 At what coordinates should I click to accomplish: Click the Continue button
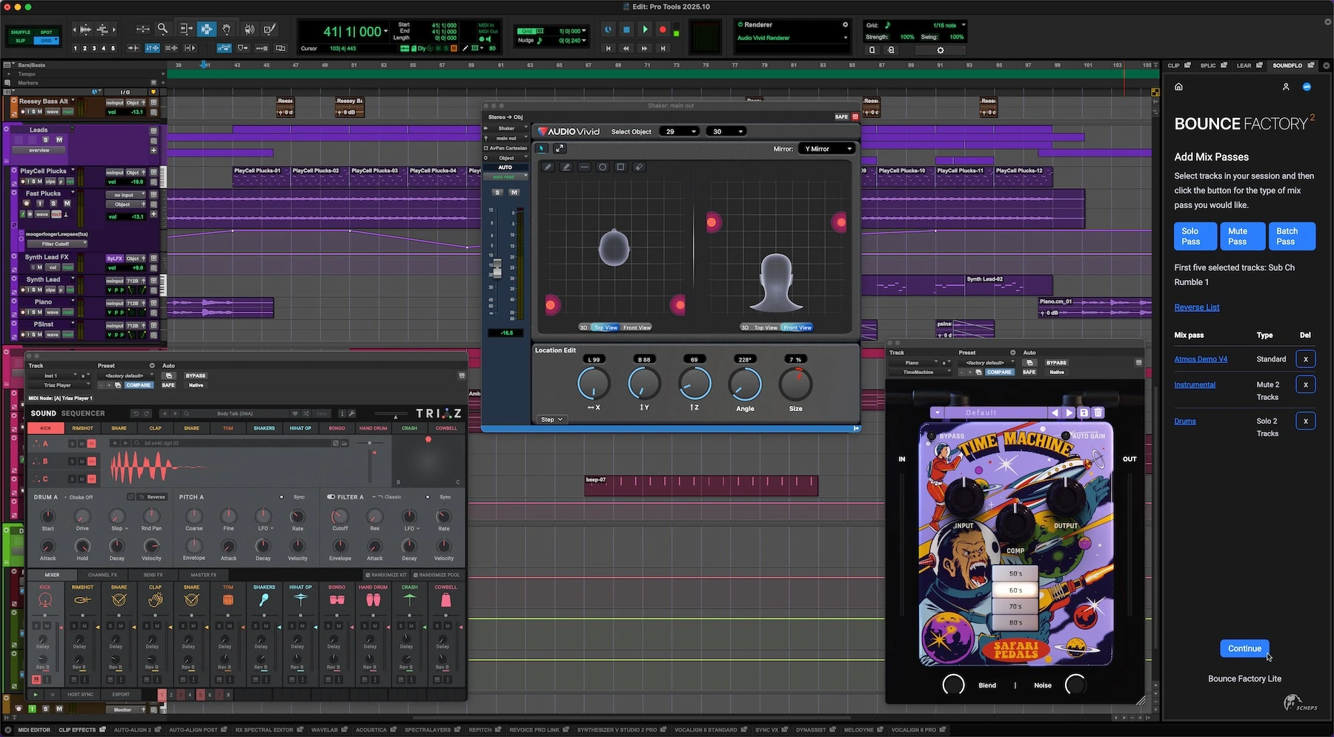point(1244,648)
